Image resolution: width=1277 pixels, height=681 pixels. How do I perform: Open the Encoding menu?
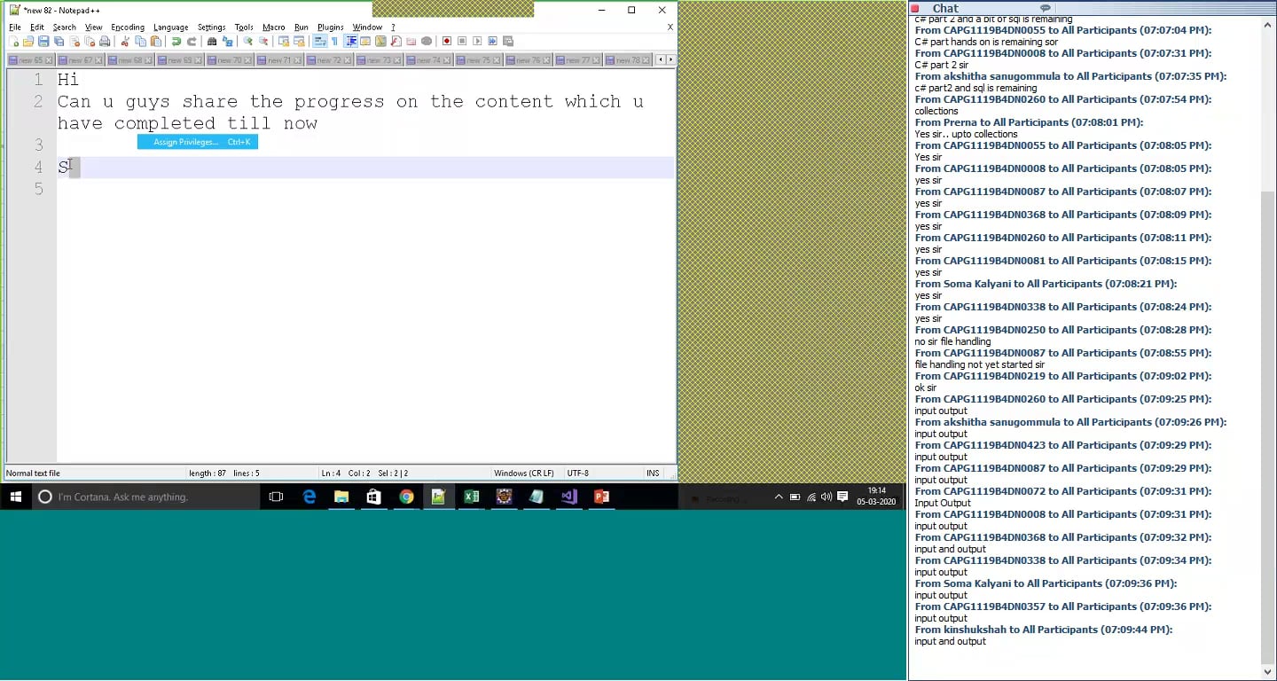pyautogui.click(x=128, y=27)
